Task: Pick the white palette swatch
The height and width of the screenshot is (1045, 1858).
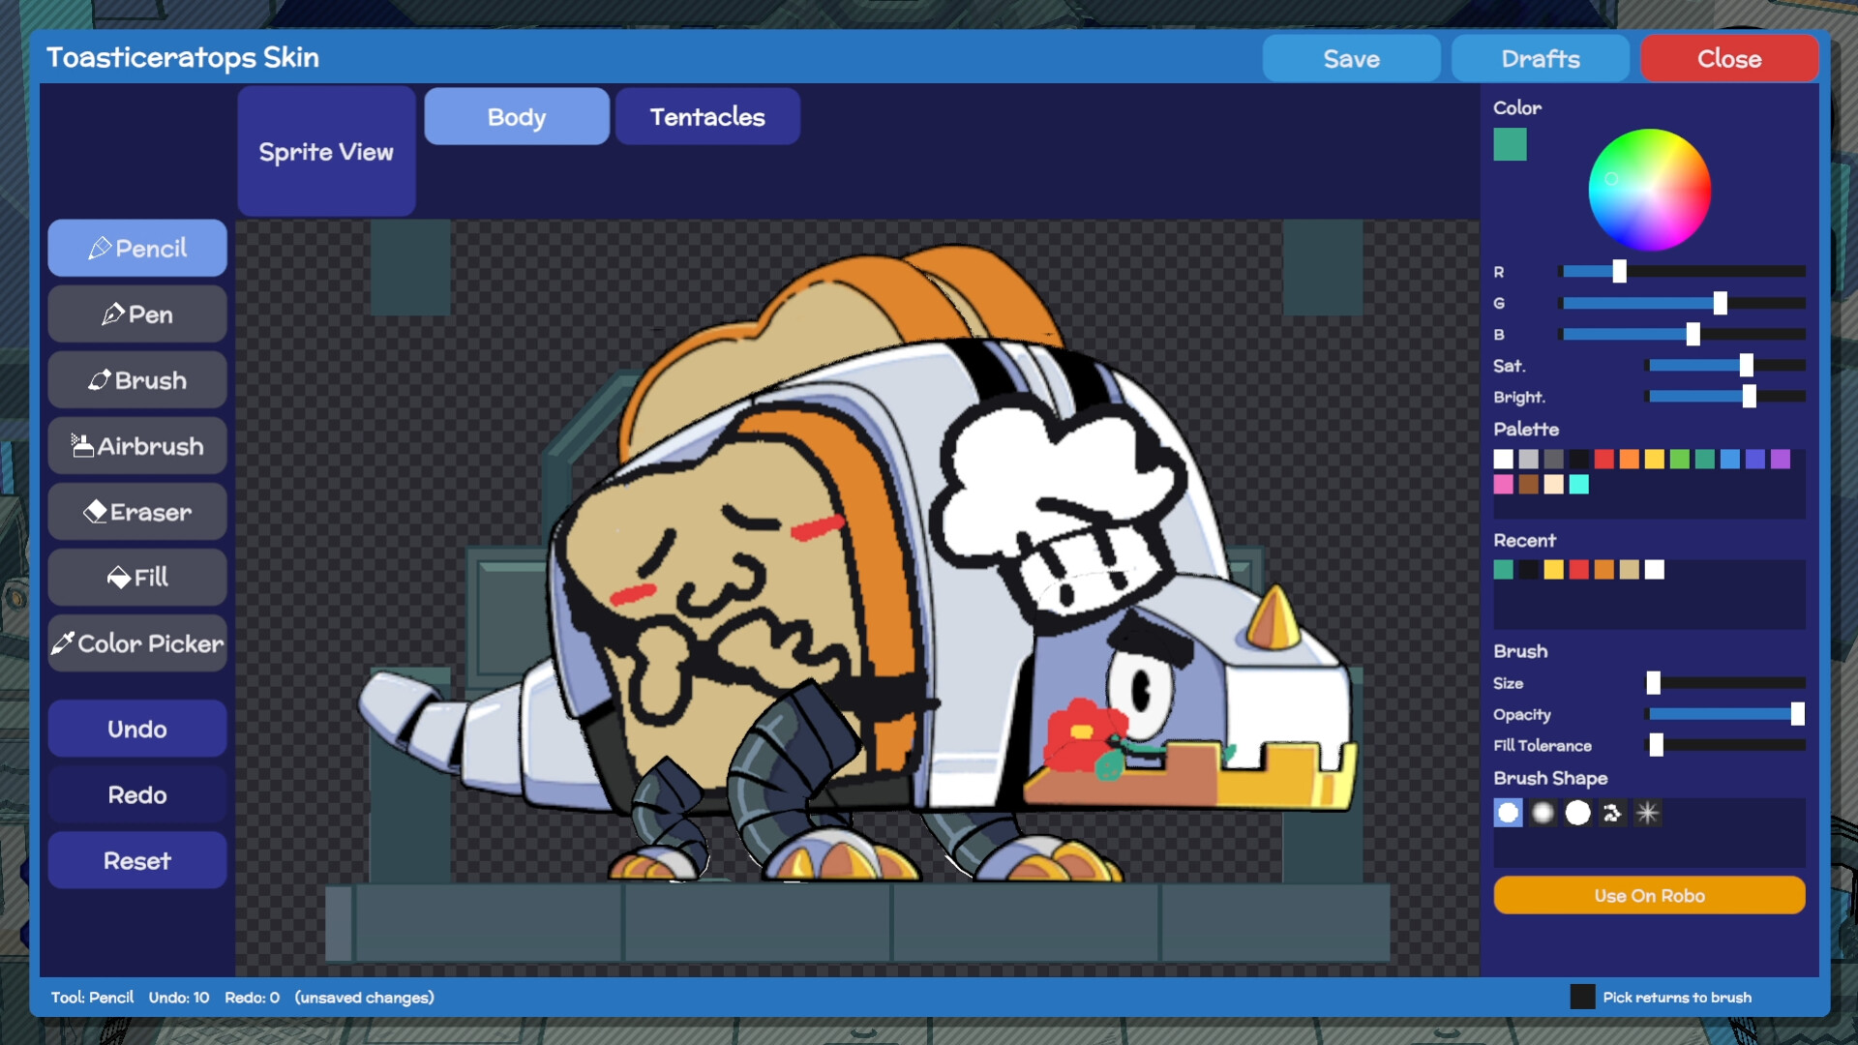Action: tap(1503, 459)
